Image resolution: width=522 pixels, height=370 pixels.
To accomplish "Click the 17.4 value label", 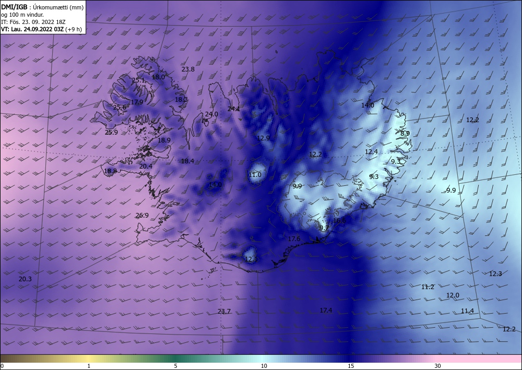I will (326, 310).
